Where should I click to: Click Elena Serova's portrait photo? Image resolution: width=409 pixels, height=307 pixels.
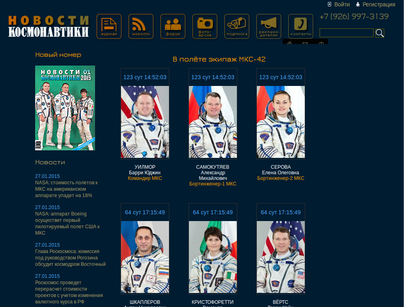280,122
